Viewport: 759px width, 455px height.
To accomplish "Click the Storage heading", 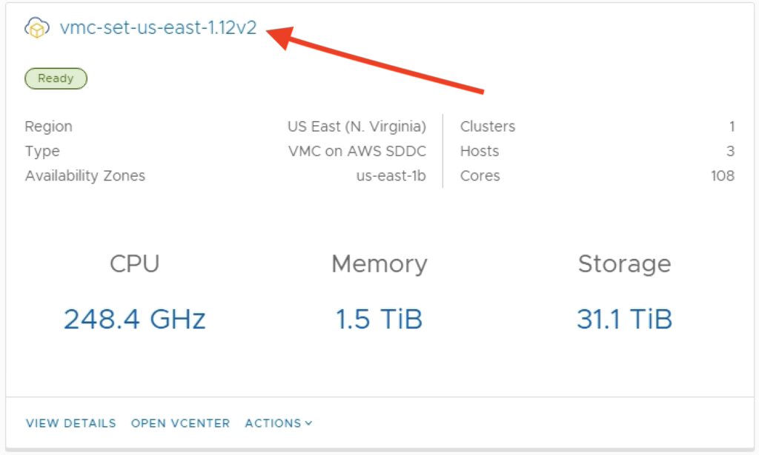I will [x=624, y=264].
